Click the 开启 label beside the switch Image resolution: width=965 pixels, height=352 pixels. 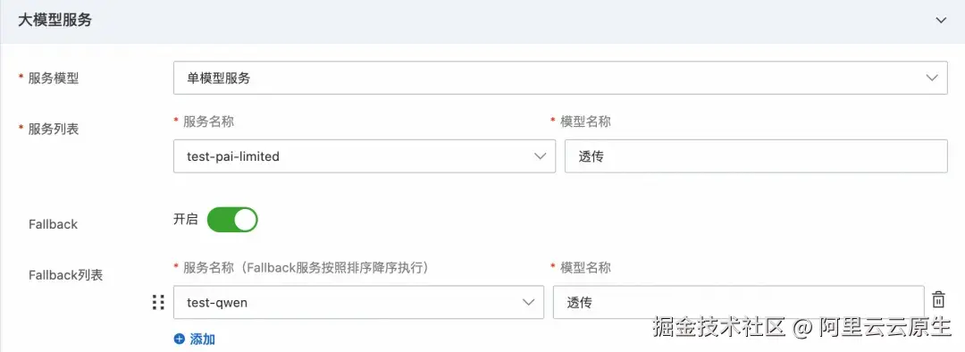(x=185, y=220)
